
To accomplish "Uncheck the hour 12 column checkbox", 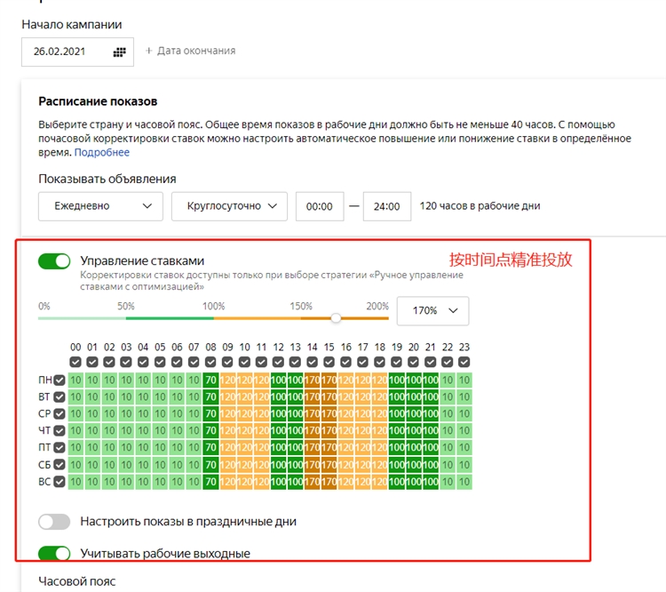I will tap(278, 363).
